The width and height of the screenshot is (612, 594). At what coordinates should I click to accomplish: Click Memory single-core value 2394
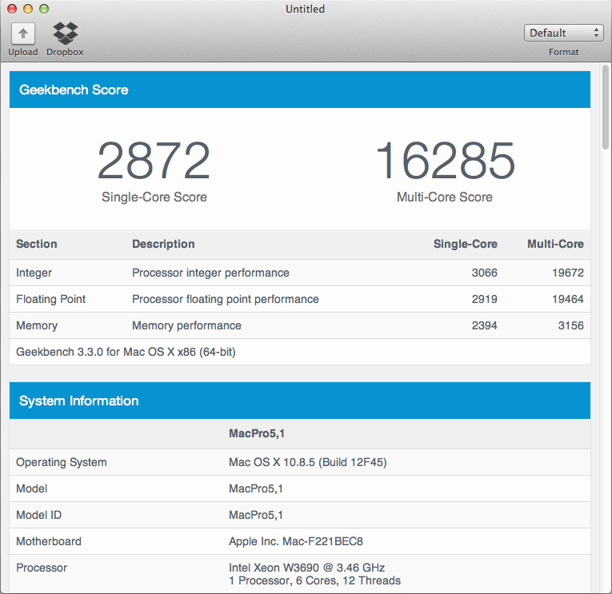[484, 325]
